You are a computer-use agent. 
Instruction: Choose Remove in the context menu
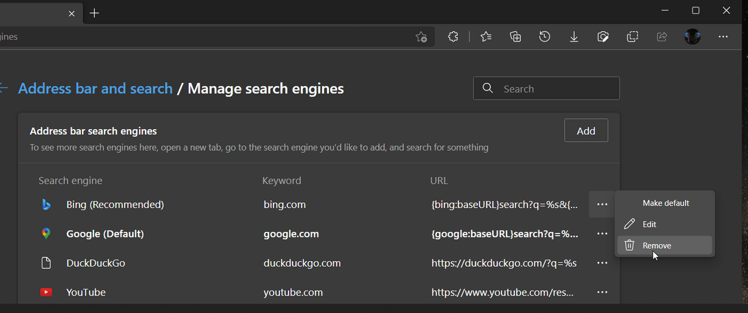pyautogui.click(x=665, y=246)
